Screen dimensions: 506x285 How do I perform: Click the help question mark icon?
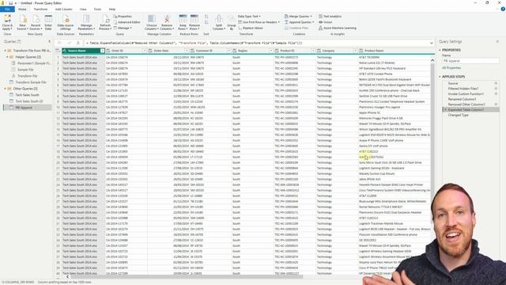[x=503, y=9]
